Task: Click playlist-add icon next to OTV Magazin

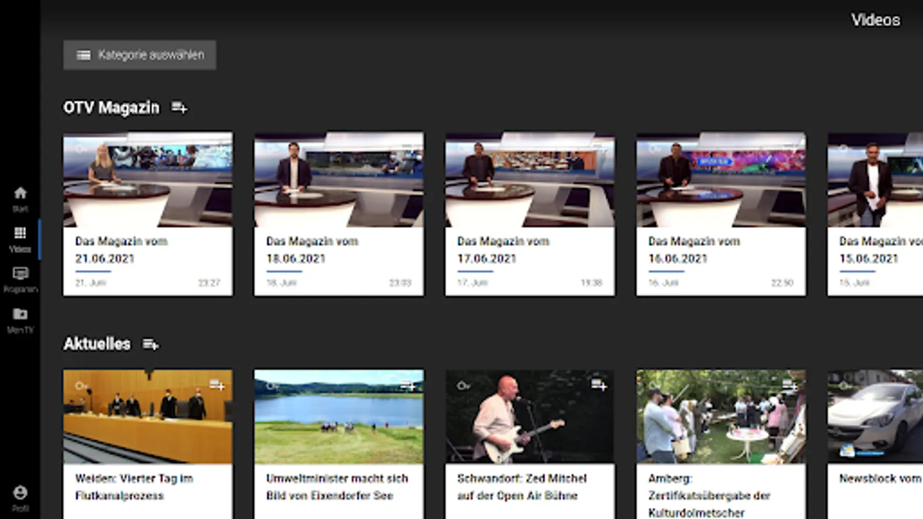Action: 179,108
